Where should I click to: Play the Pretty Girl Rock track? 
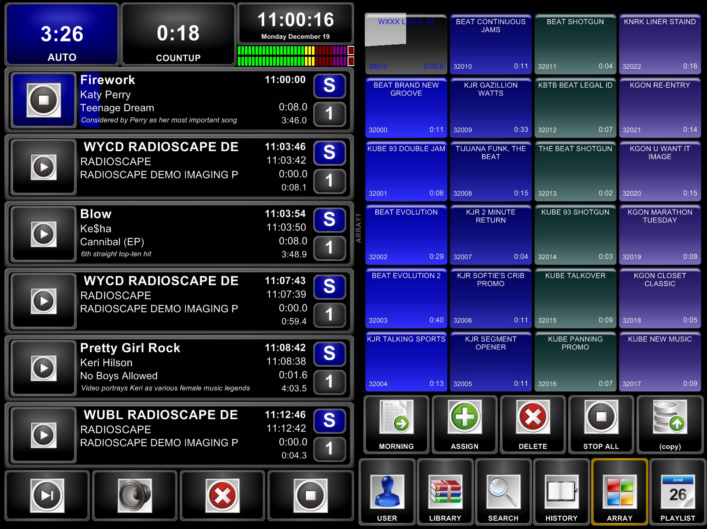(x=44, y=368)
